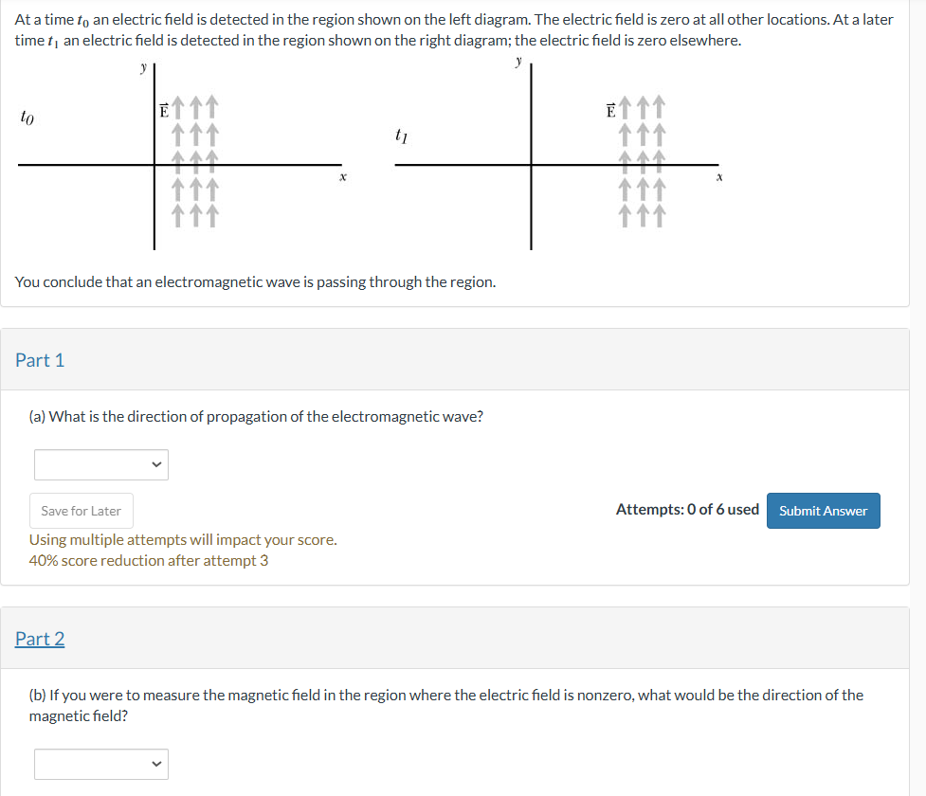Select the Part 1 section header

[x=40, y=360]
